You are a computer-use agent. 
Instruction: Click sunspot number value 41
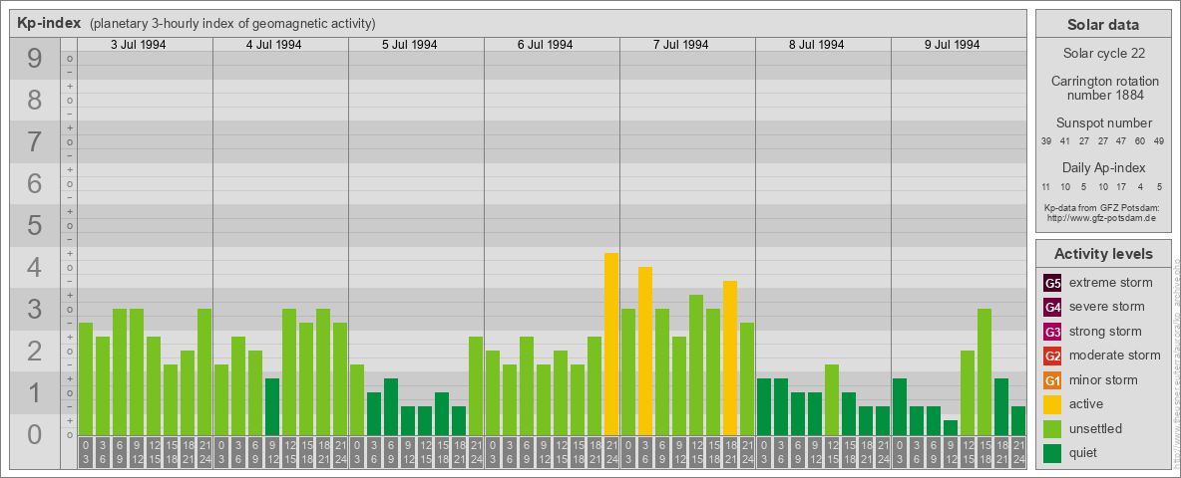[1065, 141]
